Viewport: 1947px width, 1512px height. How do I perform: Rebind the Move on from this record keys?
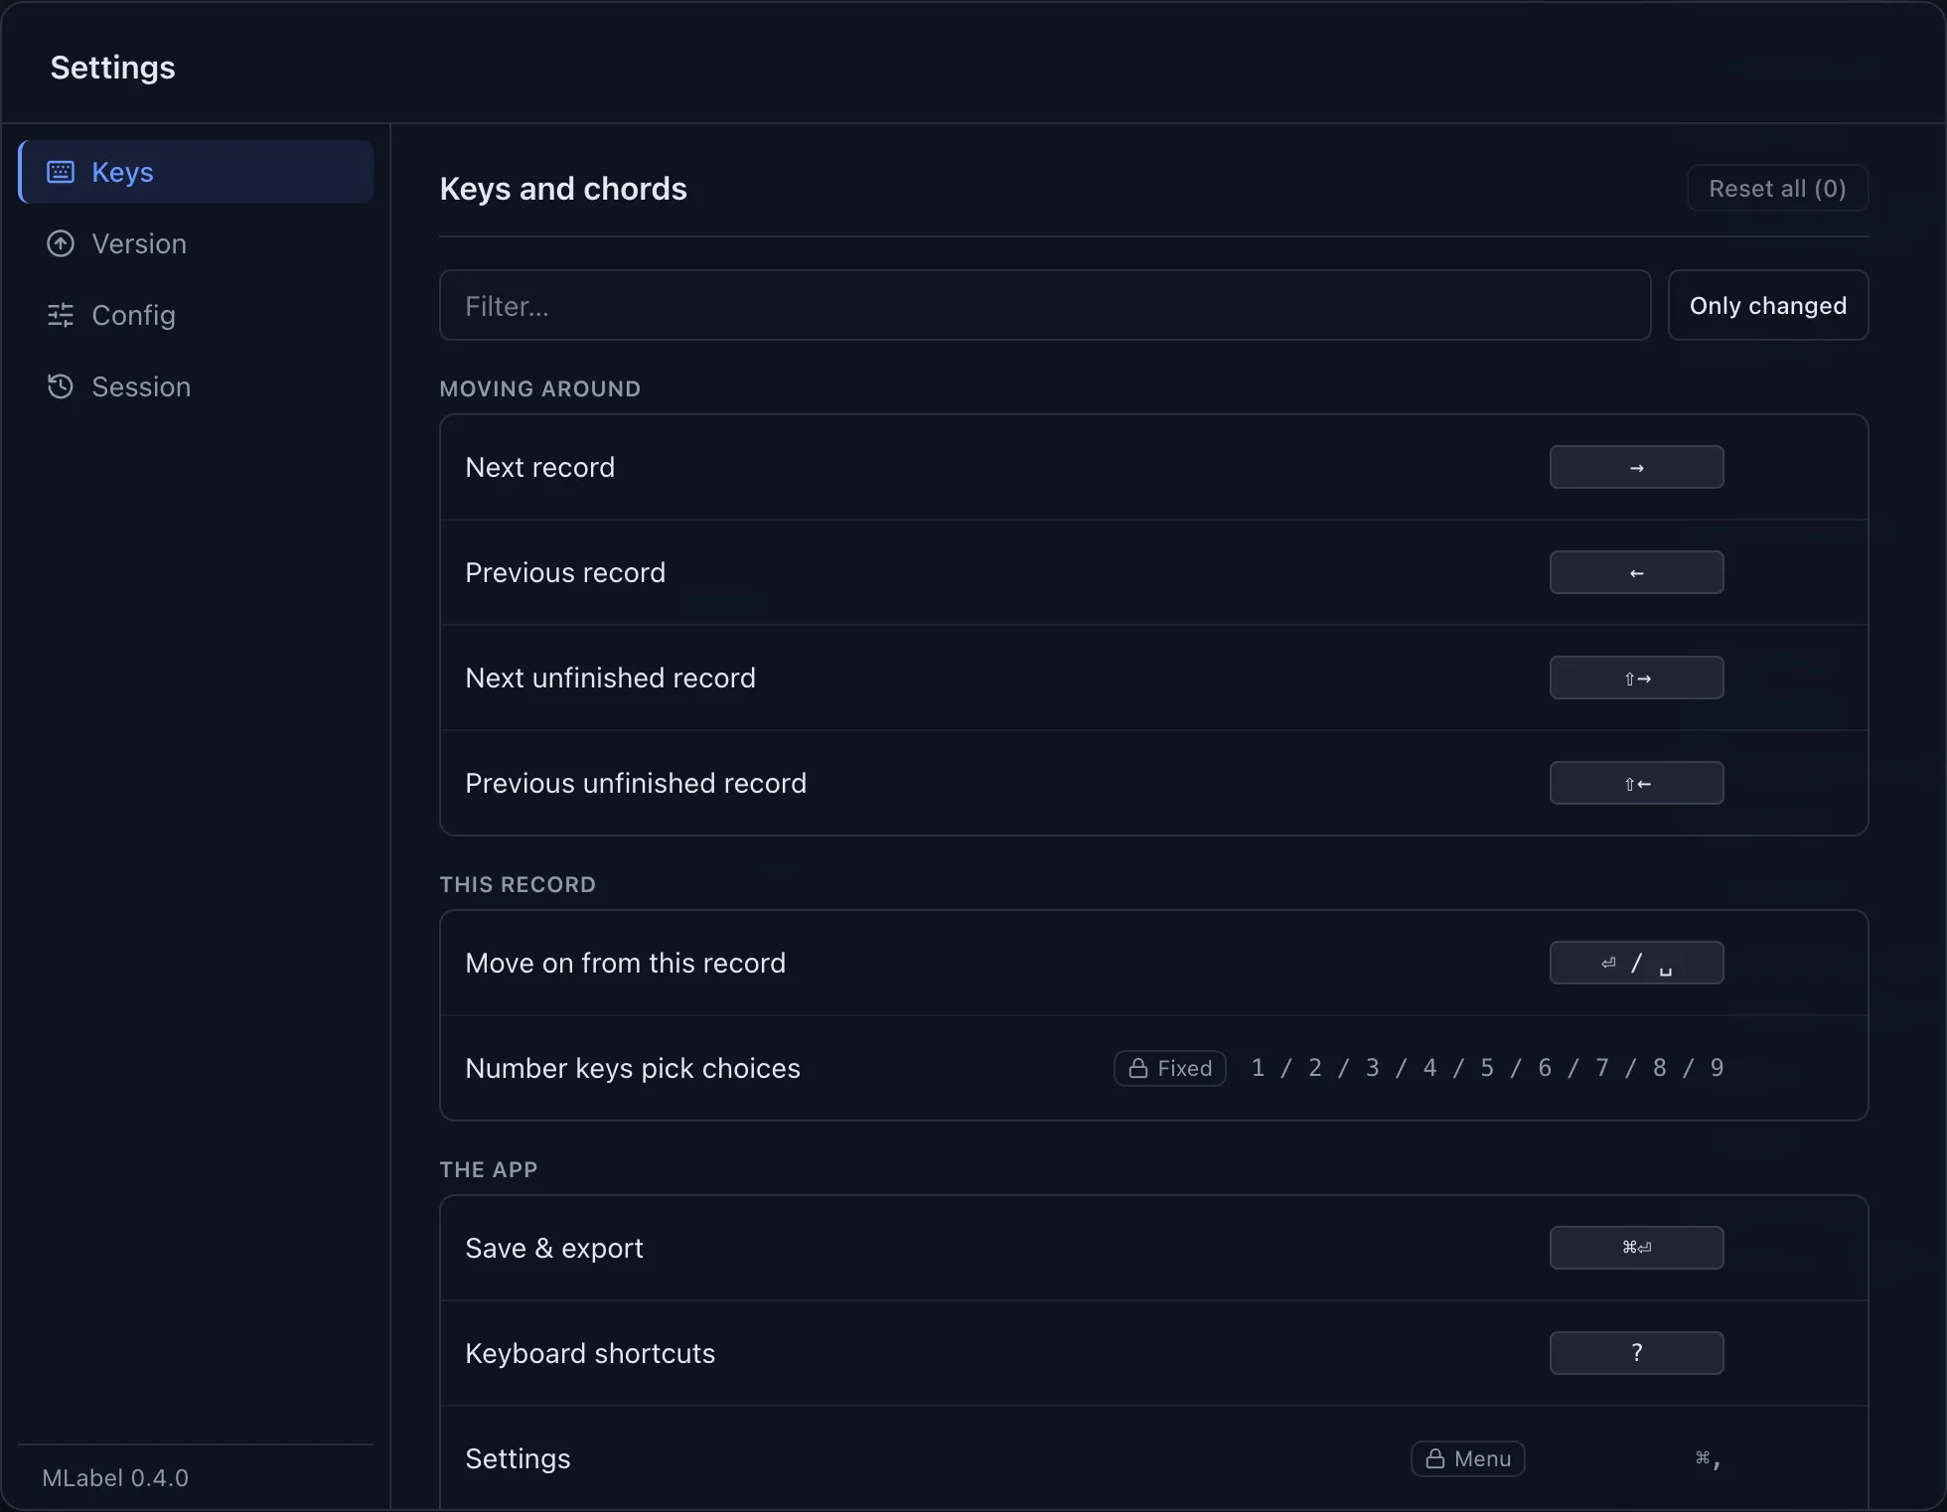(x=1636, y=963)
